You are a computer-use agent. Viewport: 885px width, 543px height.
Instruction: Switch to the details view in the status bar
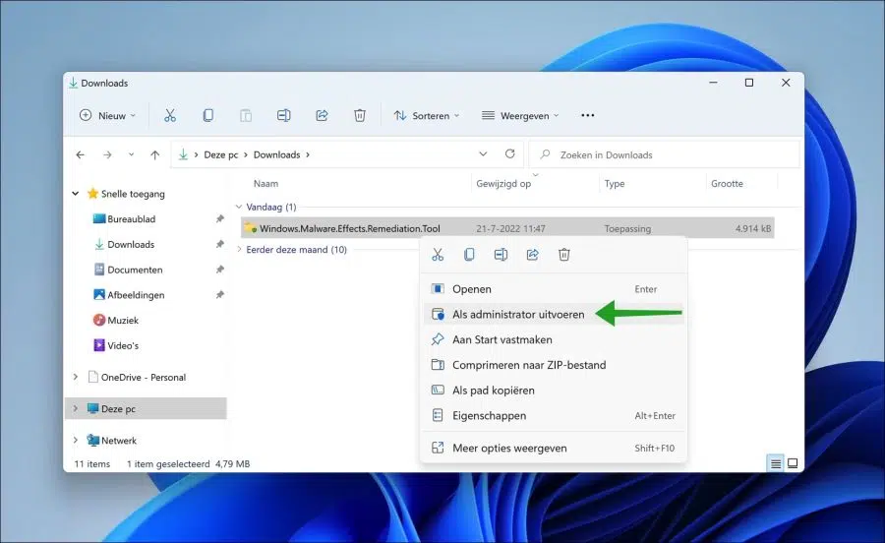coord(776,463)
